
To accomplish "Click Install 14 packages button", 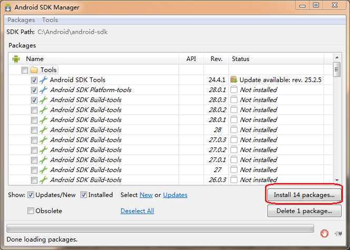I will 304,195.
